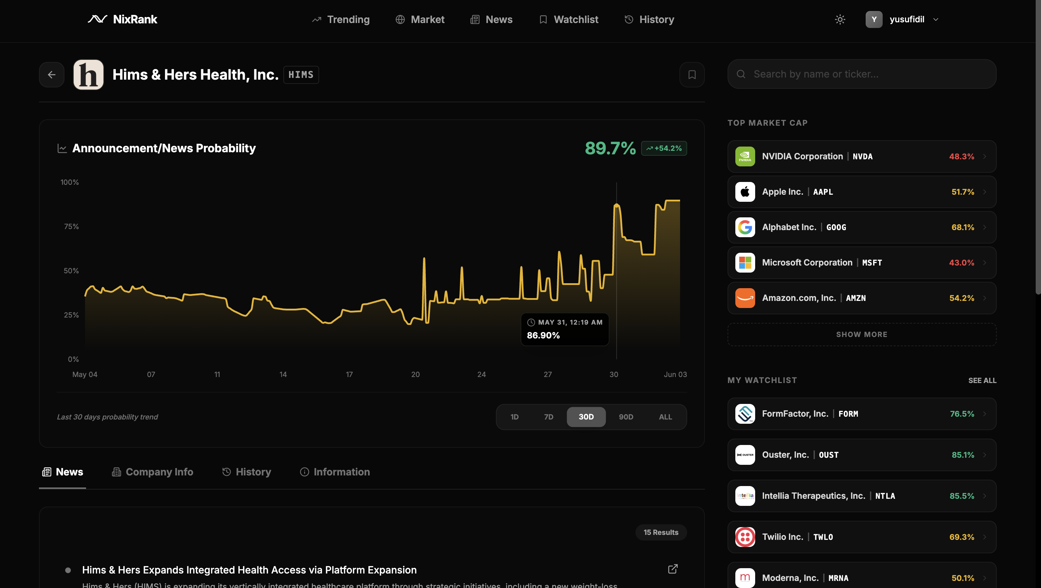The height and width of the screenshot is (588, 1041).
Task: Open news article external link icon
Action: click(672, 569)
